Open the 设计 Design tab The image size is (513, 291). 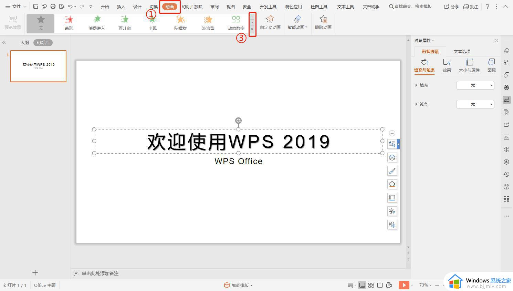(x=137, y=7)
